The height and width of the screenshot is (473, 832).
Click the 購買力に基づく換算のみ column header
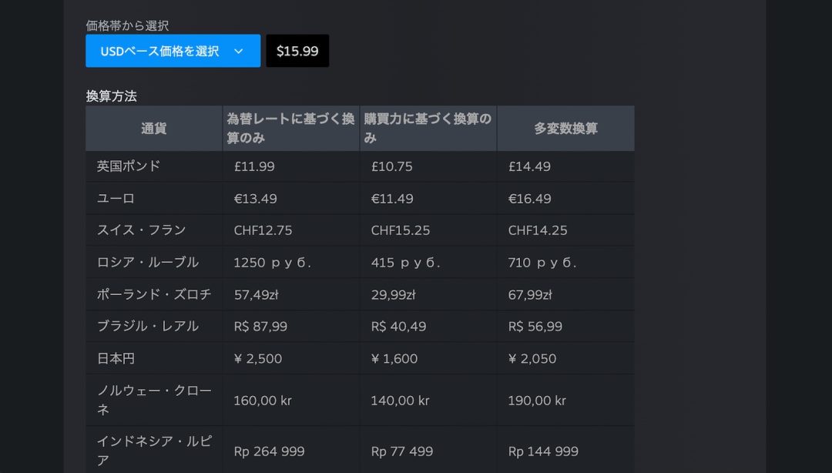(x=428, y=129)
